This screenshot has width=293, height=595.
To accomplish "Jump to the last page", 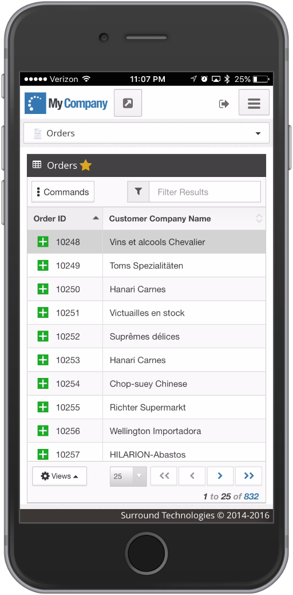I will (x=249, y=476).
